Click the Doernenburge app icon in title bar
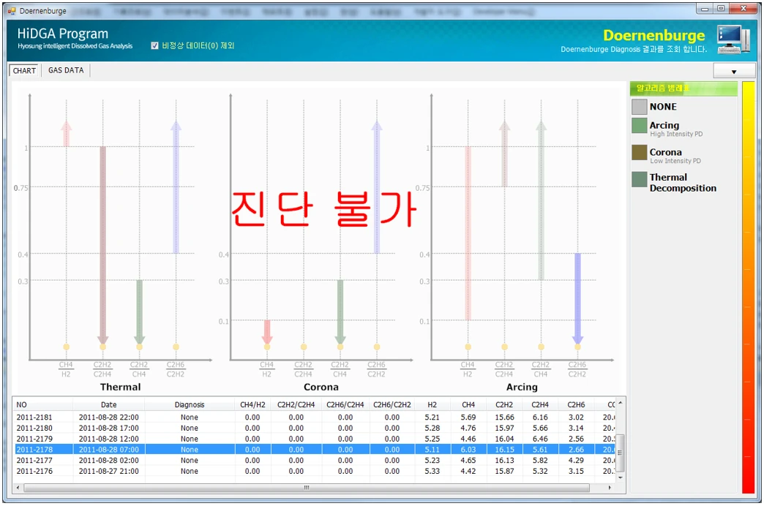764x506 pixels. (x=12, y=11)
